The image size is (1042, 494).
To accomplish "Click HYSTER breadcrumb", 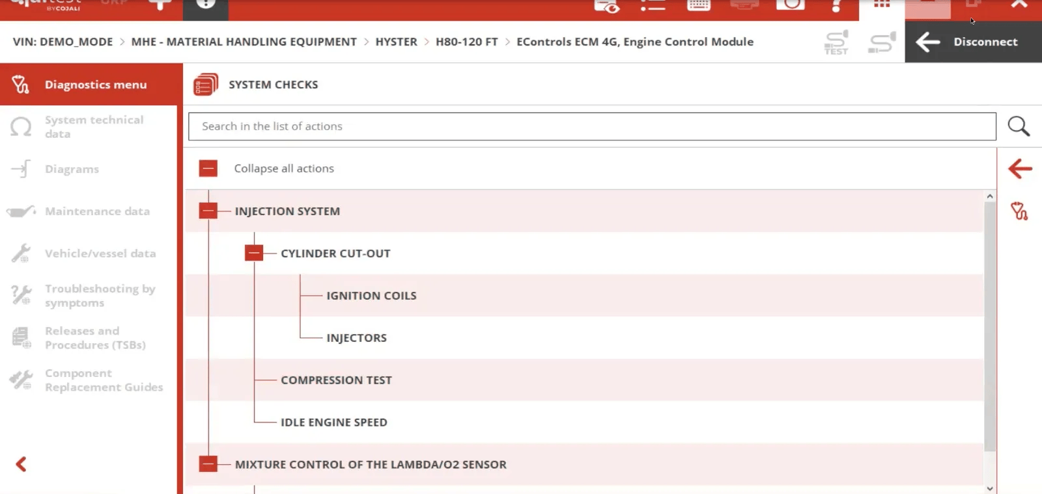I will (x=396, y=42).
